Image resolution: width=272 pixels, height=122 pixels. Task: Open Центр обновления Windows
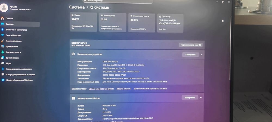pyautogui.click(x=19, y=80)
